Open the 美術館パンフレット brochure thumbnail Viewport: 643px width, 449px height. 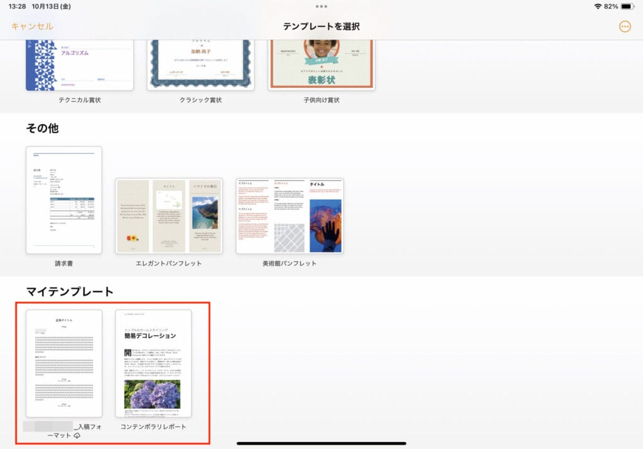click(x=289, y=215)
